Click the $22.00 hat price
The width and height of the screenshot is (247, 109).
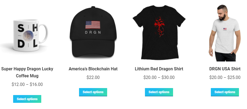click(x=93, y=77)
